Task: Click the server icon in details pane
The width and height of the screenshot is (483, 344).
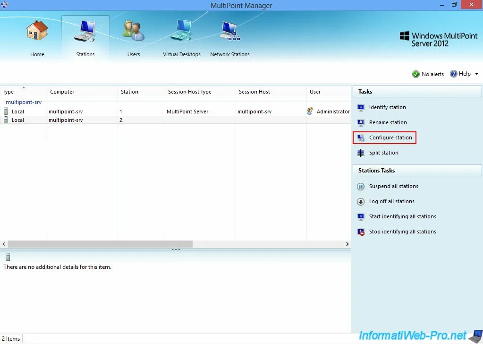Action: click(8, 257)
